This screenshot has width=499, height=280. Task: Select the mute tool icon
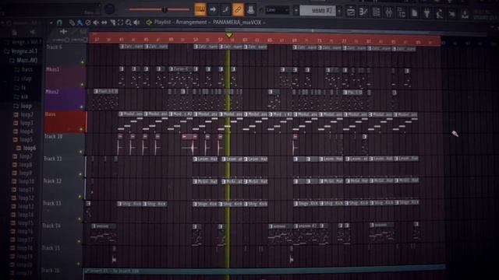(x=96, y=23)
